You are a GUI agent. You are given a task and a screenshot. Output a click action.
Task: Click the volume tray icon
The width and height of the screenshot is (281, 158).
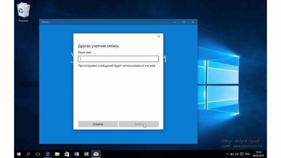click(x=237, y=154)
